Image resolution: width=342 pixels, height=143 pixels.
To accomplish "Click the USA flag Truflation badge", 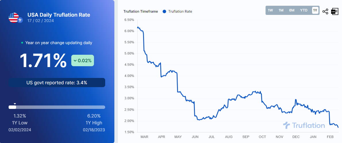I will [16, 18].
